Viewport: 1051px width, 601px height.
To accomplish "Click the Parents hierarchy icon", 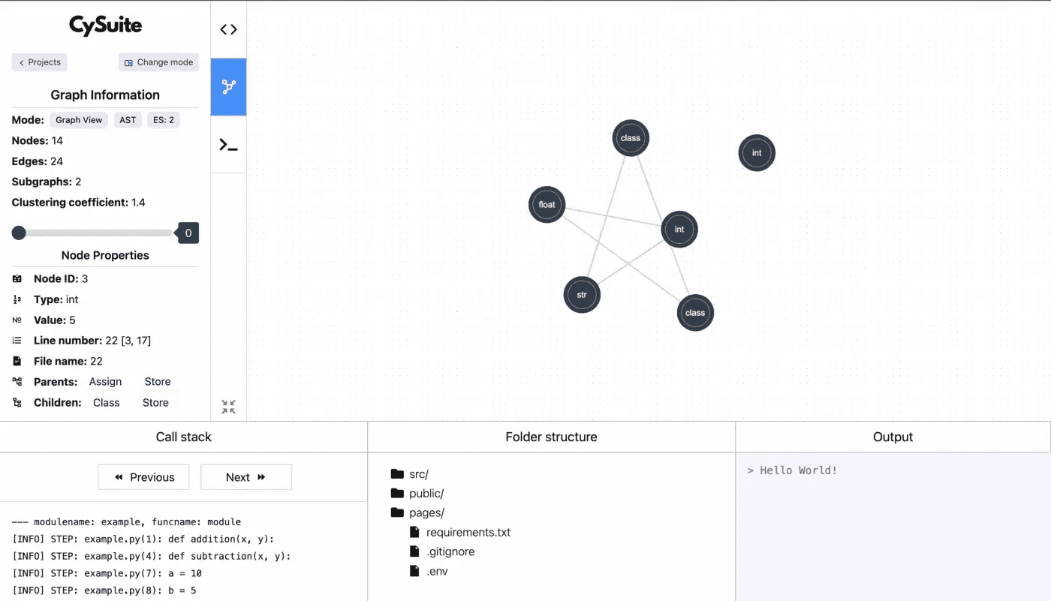I will (17, 381).
